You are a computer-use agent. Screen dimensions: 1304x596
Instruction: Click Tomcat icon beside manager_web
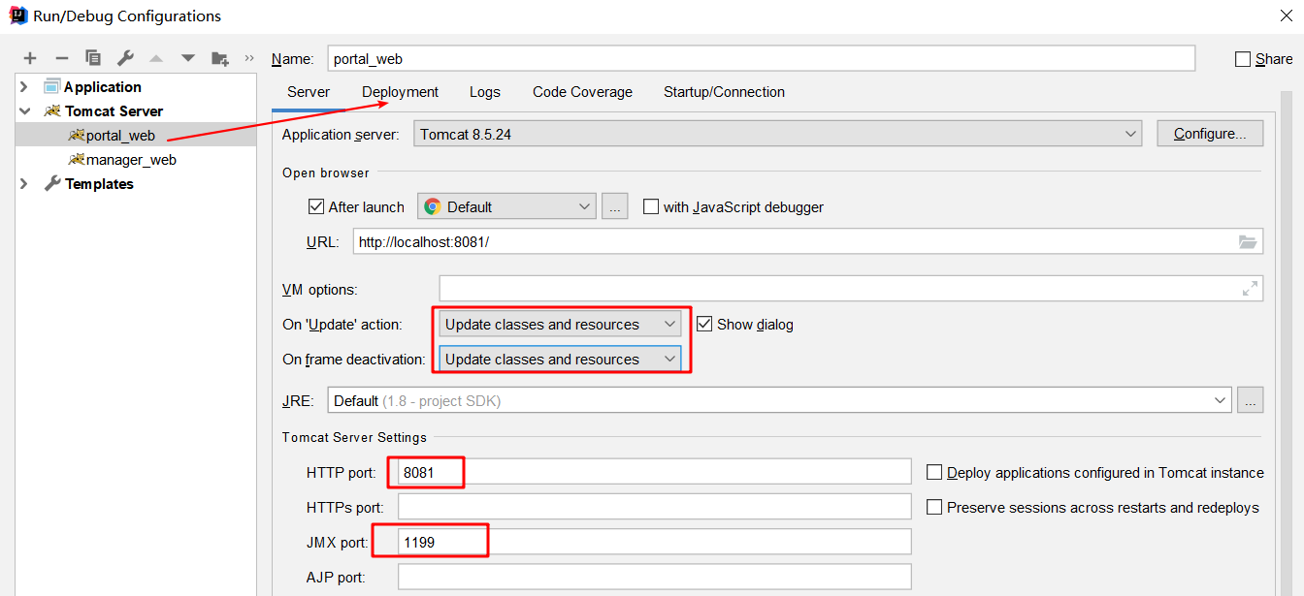click(77, 159)
